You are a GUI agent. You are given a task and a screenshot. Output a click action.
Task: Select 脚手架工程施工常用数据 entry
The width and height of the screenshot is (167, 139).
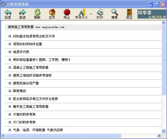[x=31, y=106]
